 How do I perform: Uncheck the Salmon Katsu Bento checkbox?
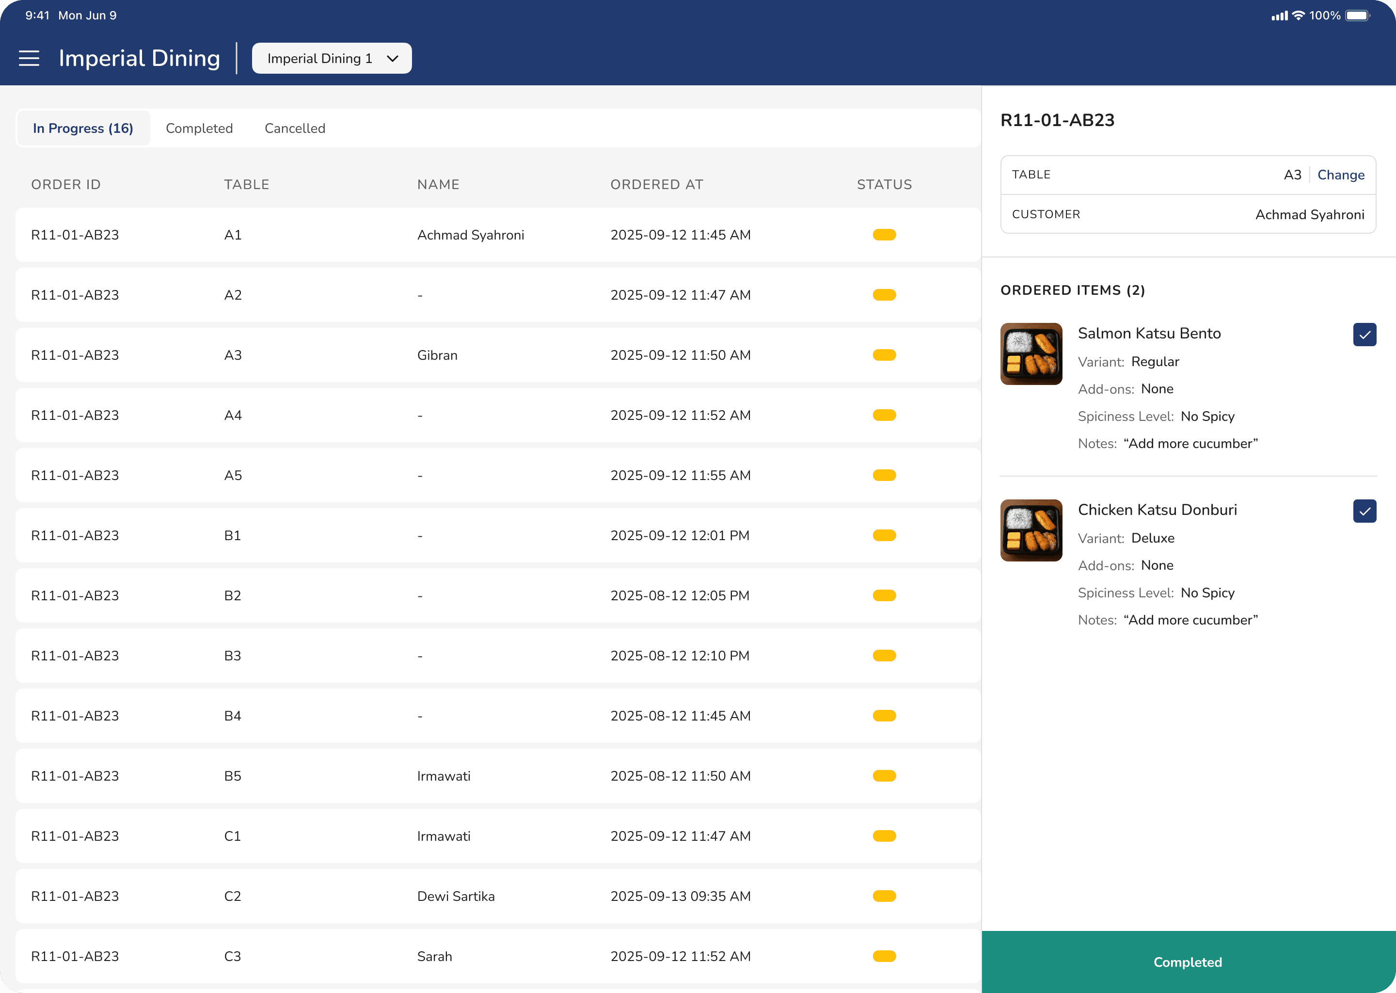tap(1364, 335)
